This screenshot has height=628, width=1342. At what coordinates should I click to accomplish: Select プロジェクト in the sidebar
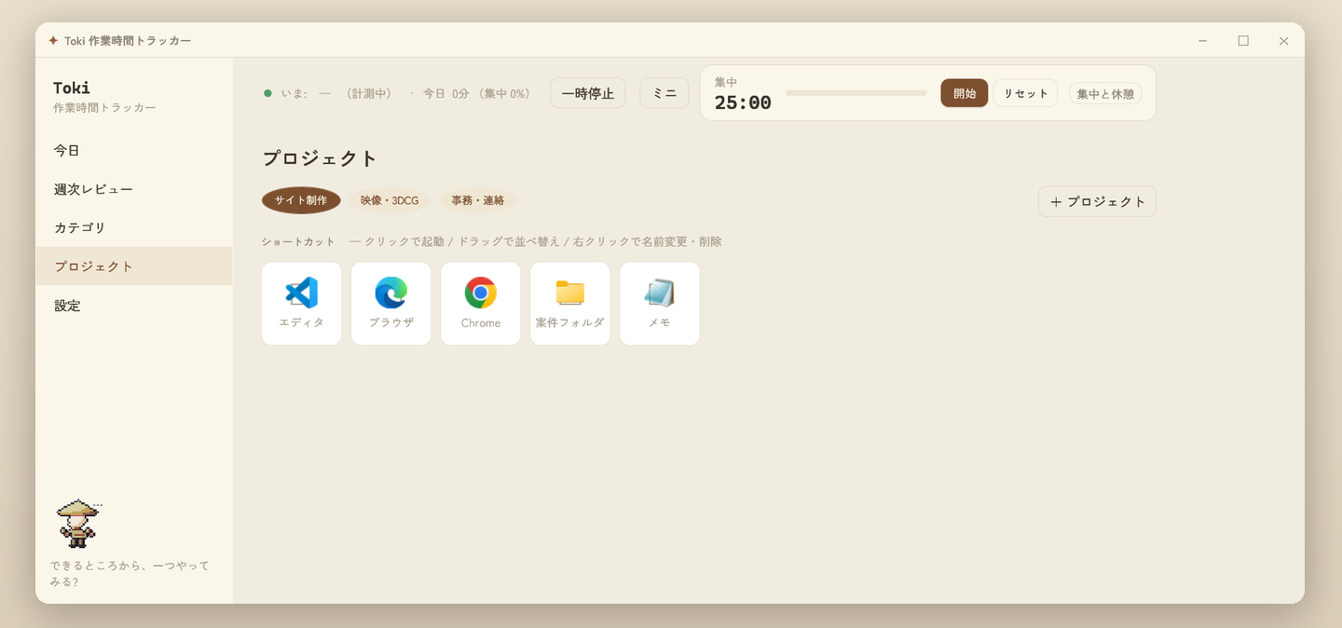pos(134,266)
